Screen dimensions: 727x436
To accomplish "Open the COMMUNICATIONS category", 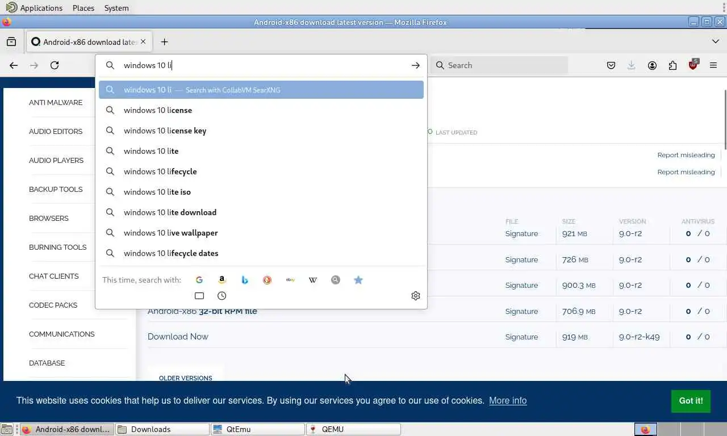I will (62, 334).
